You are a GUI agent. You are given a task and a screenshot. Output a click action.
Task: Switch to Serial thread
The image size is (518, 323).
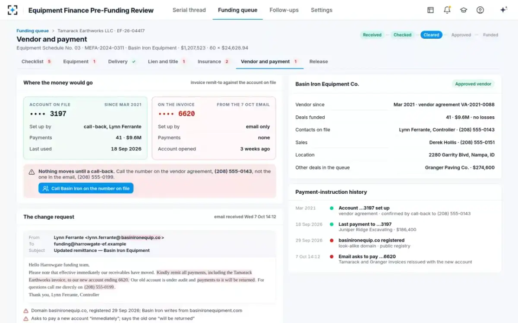[189, 10]
